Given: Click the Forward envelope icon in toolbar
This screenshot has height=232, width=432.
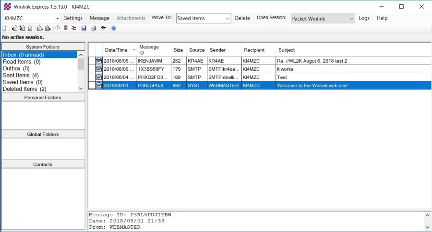Looking at the screenshot, I should point(40,28).
